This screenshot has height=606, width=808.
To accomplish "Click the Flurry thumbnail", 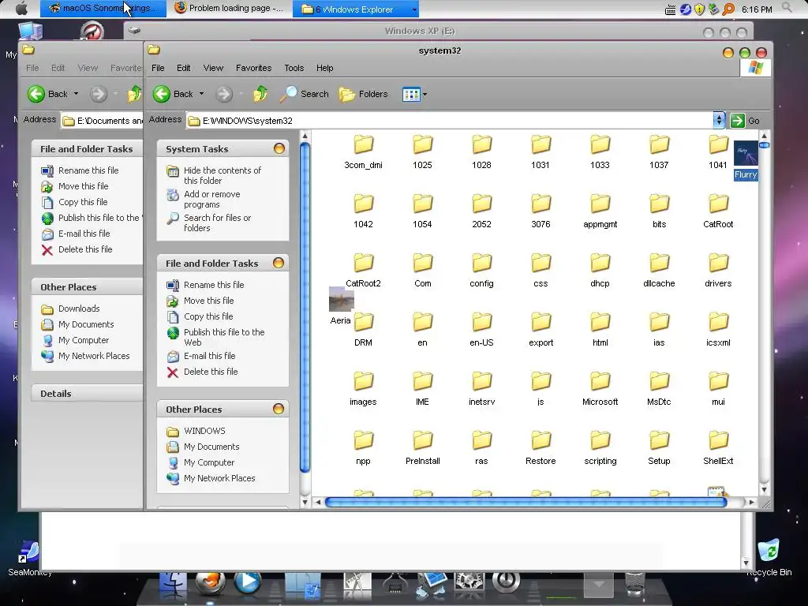I will click(746, 153).
